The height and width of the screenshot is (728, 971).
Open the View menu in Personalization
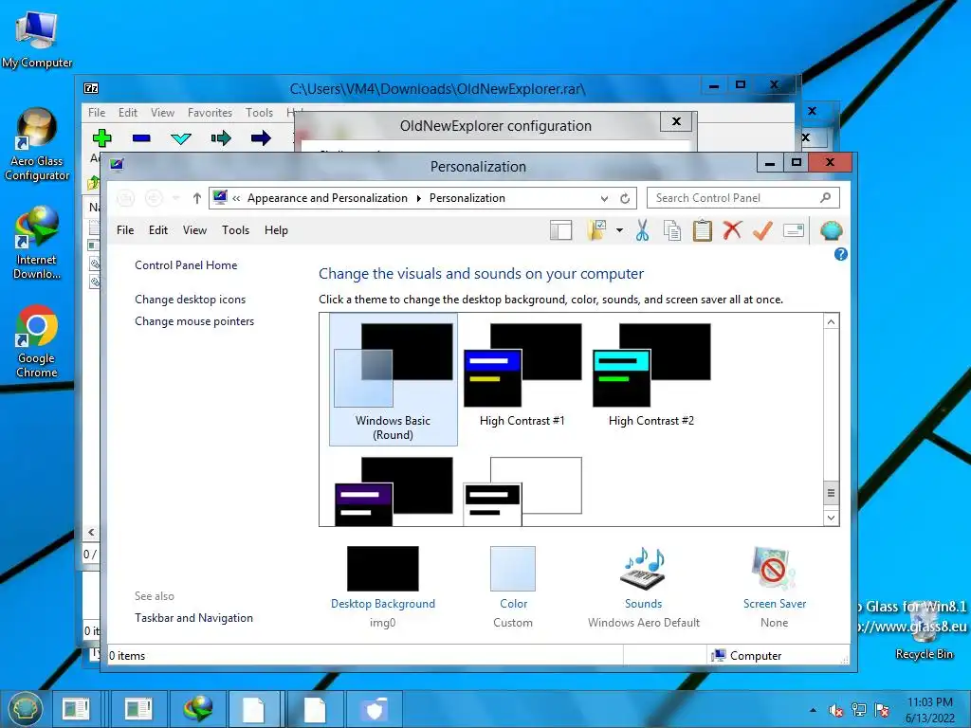coord(194,230)
